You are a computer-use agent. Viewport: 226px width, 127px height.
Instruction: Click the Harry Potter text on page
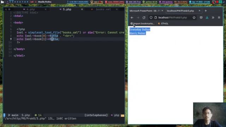[x=137, y=33]
